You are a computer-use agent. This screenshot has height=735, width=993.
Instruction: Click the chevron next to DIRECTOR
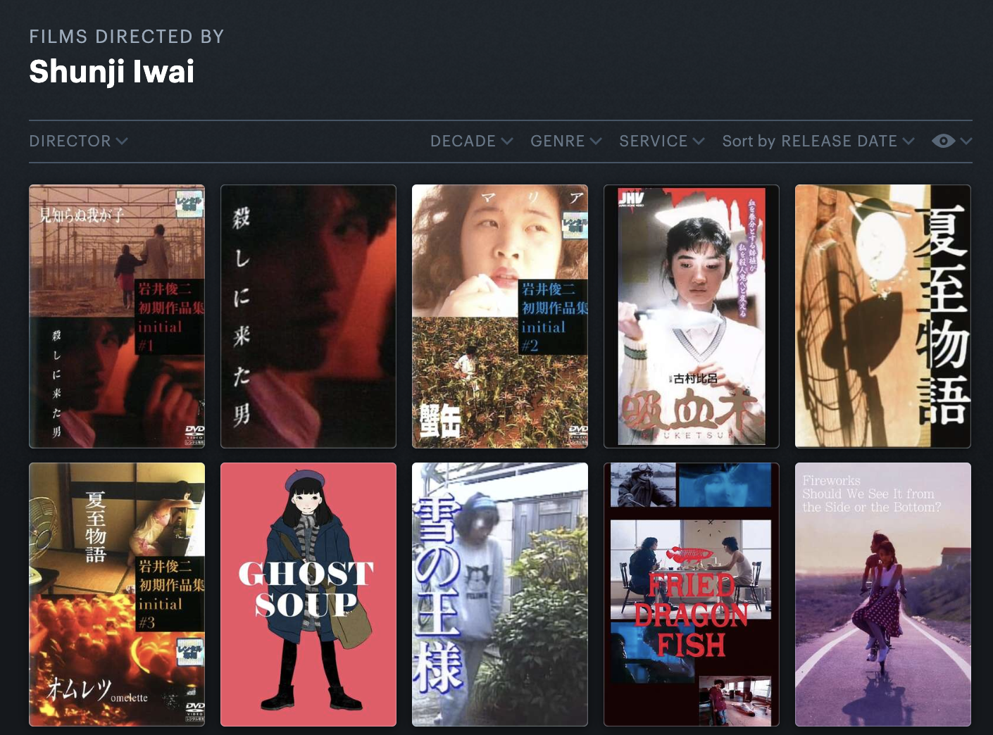click(122, 141)
